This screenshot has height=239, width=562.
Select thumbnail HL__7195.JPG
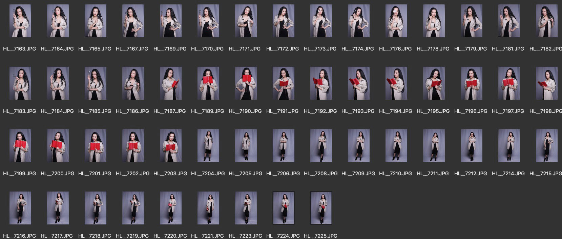click(x=434, y=83)
